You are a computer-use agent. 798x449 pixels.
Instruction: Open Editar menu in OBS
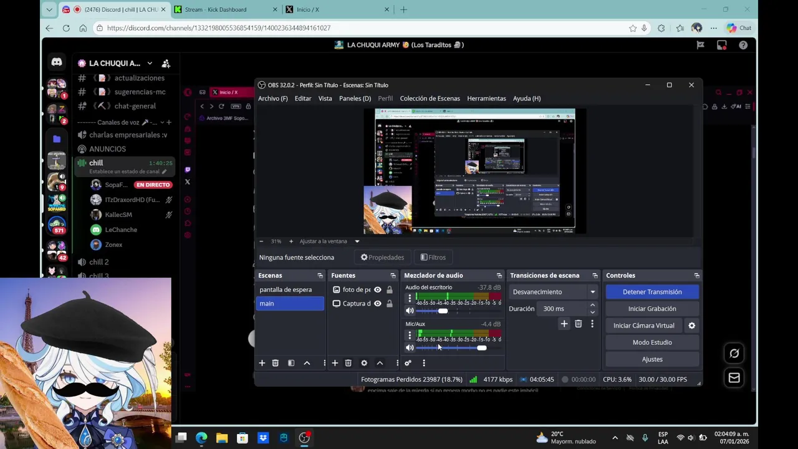pos(303,99)
